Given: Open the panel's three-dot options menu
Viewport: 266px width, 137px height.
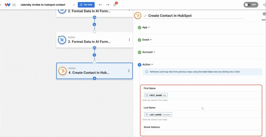Looking at the screenshot, I should (263, 20).
